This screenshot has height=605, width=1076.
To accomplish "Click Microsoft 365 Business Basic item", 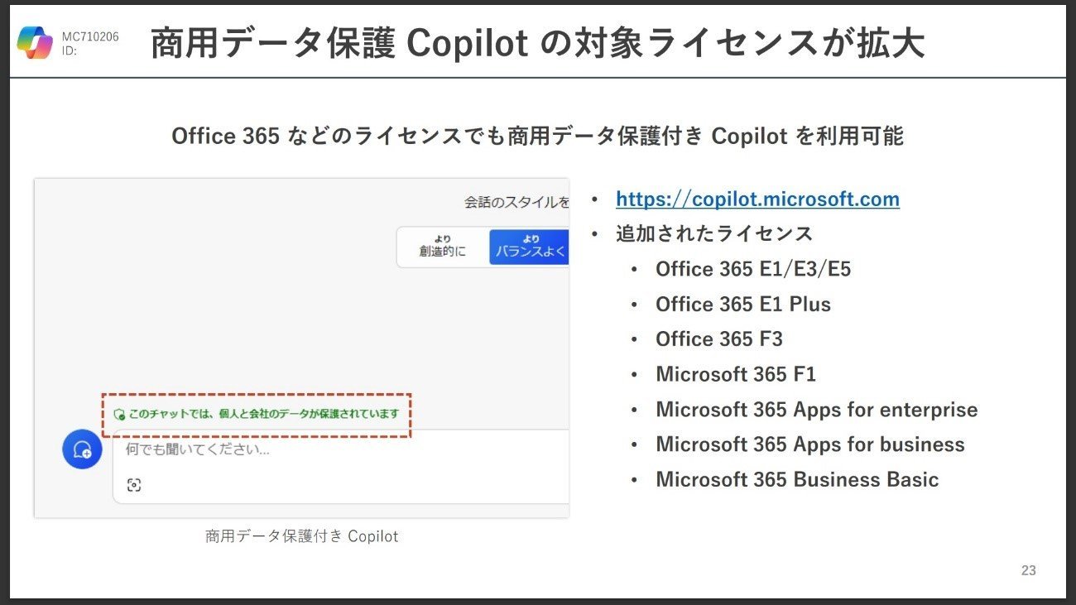I will (x=797, y=479).
